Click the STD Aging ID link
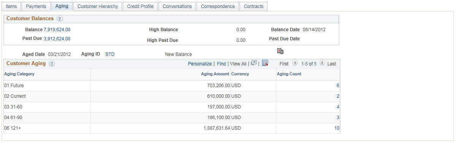 (x=110, y=54)
